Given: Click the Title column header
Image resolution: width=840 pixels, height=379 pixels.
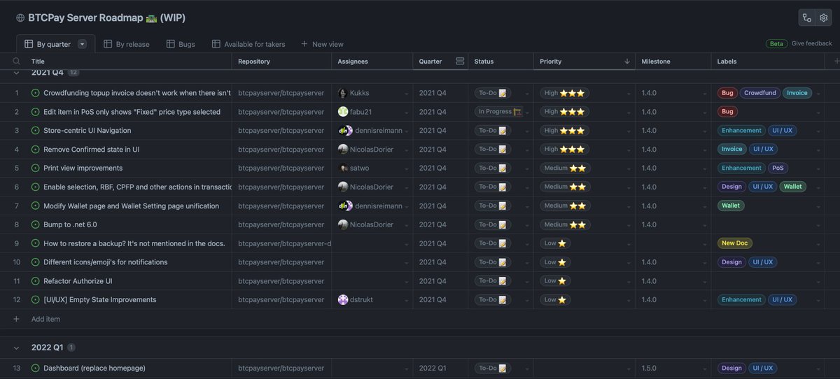Looking at the screenshot, I should click(x=38, y=62).
